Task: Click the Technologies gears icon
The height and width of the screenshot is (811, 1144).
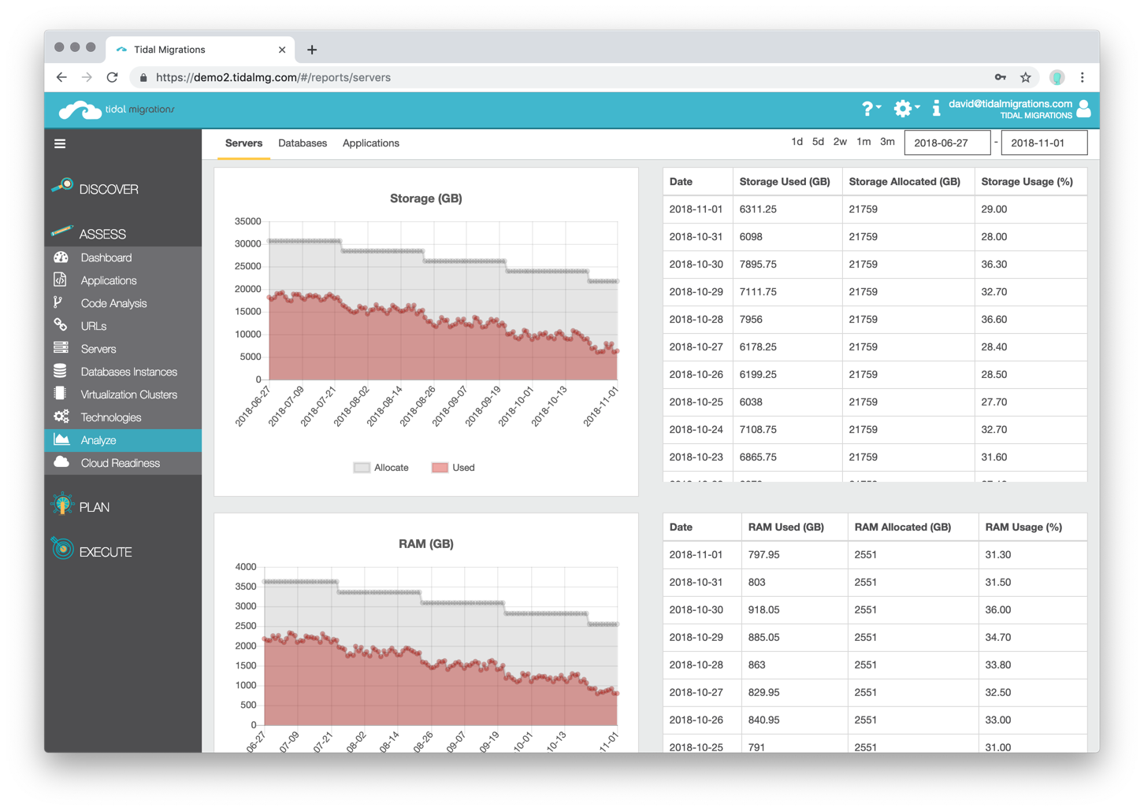Action: click(x=61, y=417)
